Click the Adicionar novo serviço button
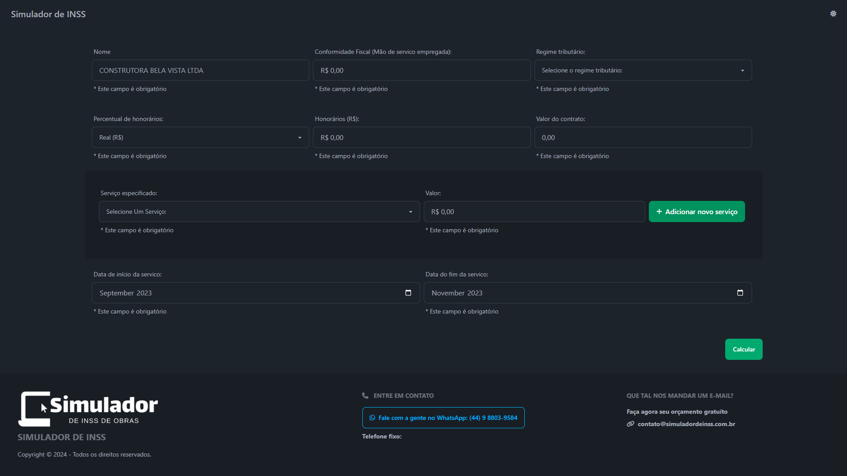847x476 pixels. (696, 212)
